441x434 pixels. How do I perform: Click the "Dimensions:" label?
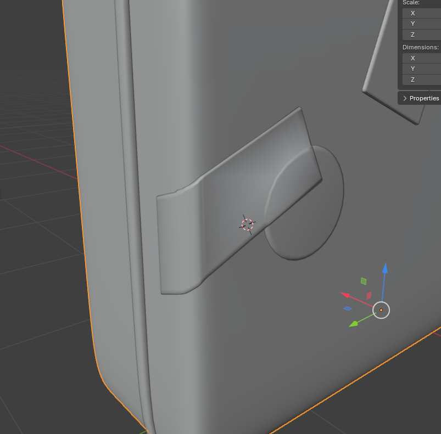421,47
